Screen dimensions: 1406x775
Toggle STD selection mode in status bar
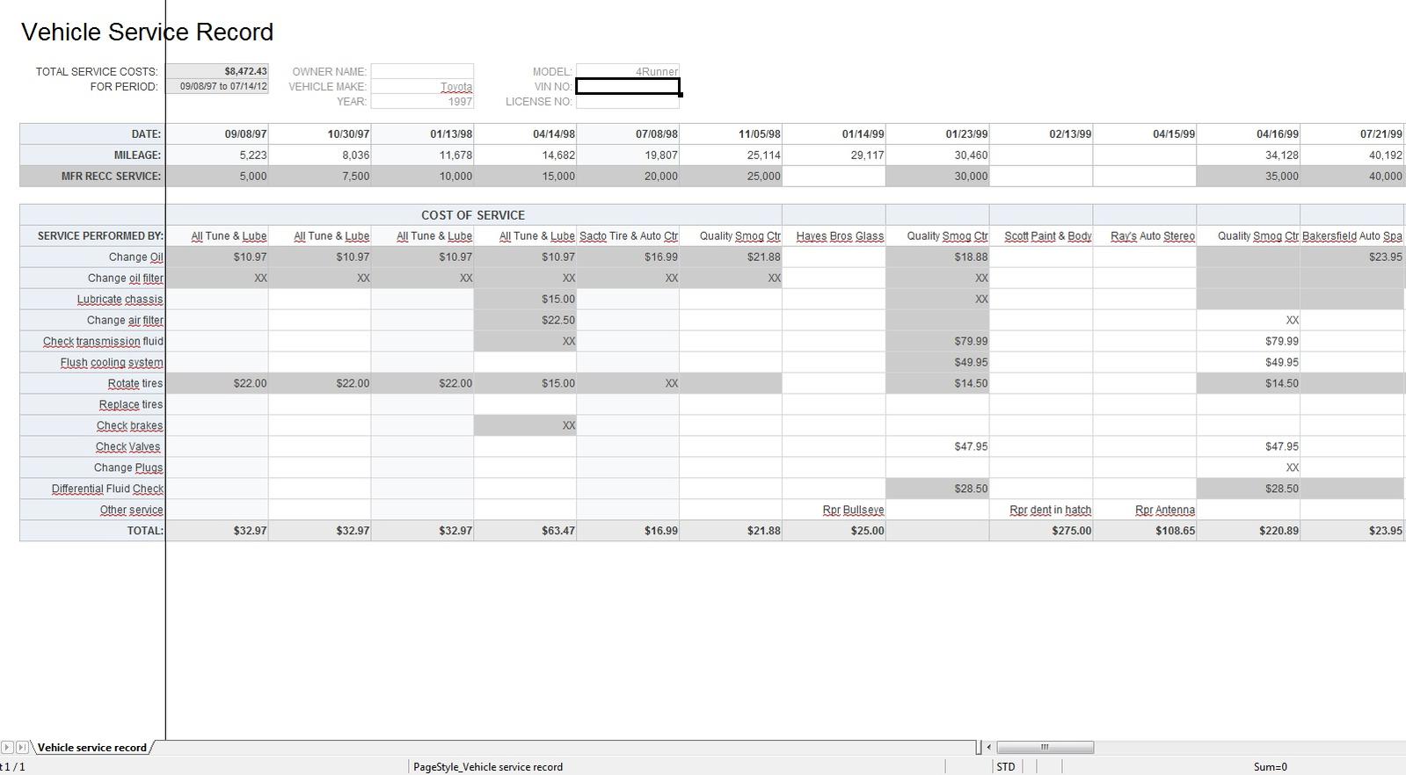tap(1006, 766)
